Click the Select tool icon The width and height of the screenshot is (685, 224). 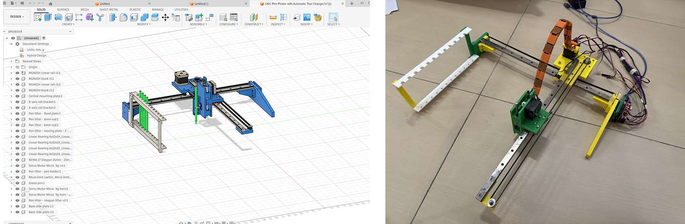tap(333, 17)
